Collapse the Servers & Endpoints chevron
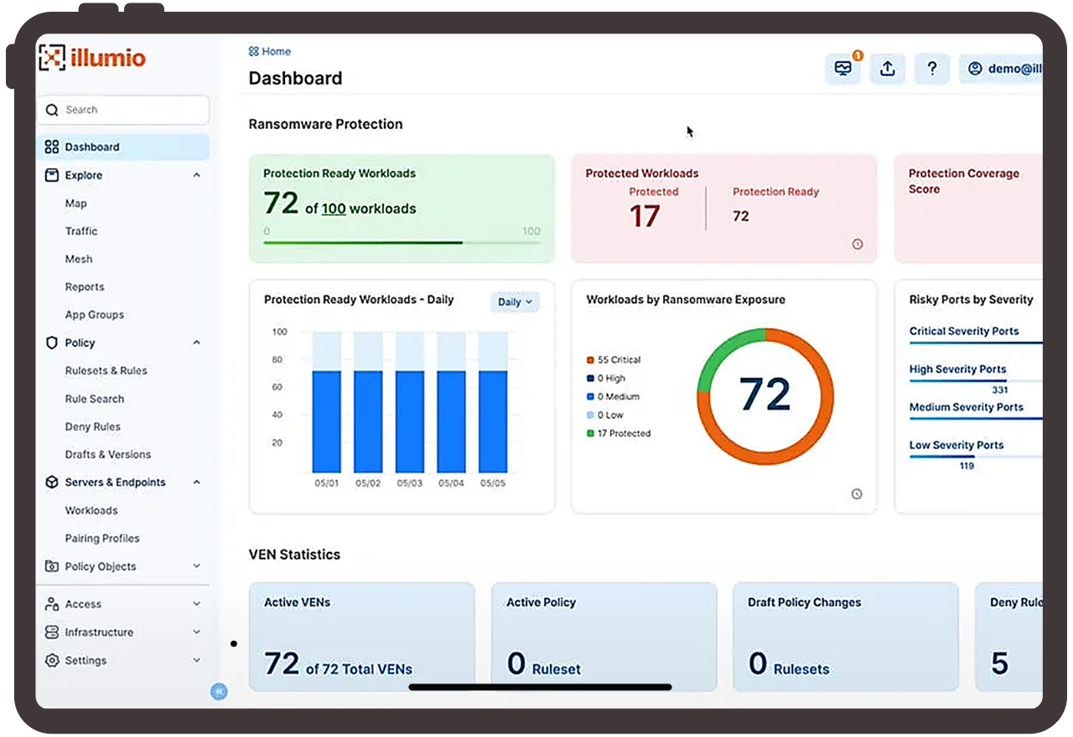Image resolution: width=1073 pixels, height=737 pixels. pyautogui.click(x=197, y=482)
